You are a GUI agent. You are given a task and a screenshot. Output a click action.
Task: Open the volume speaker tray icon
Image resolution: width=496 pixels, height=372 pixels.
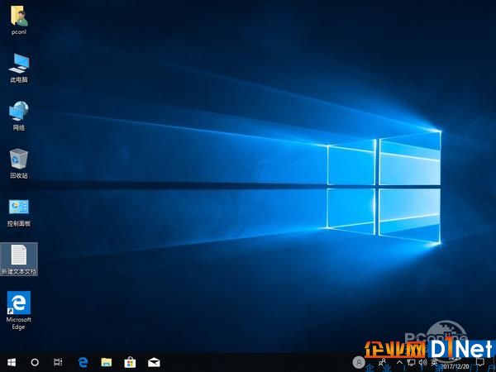[x=423, y=363]
